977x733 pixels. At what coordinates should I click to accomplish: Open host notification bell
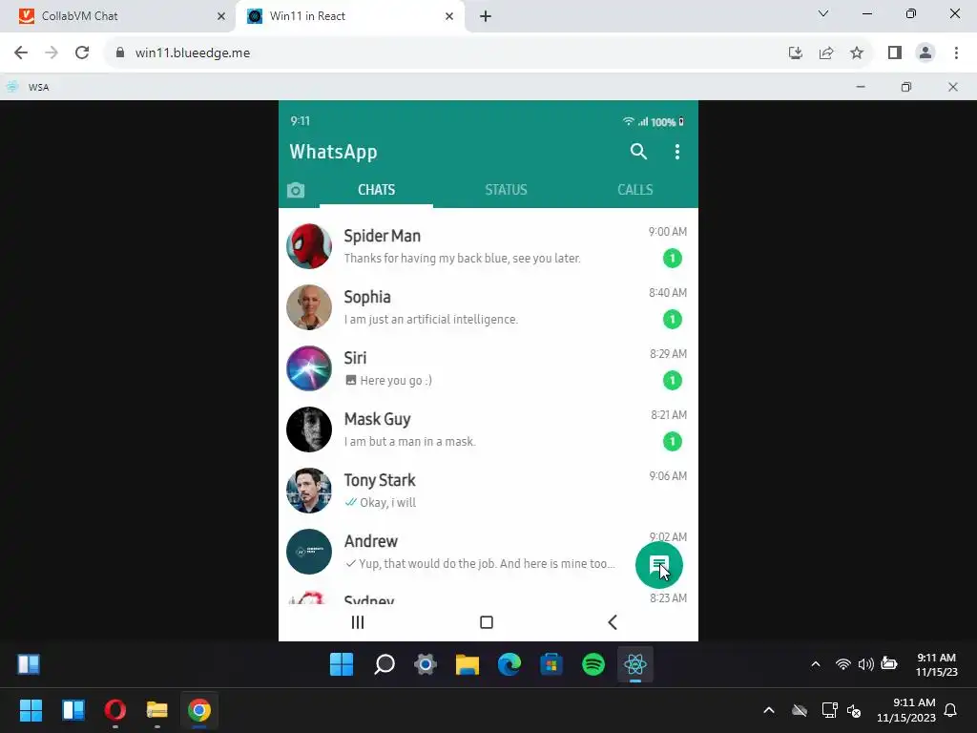tap(950, 710)
